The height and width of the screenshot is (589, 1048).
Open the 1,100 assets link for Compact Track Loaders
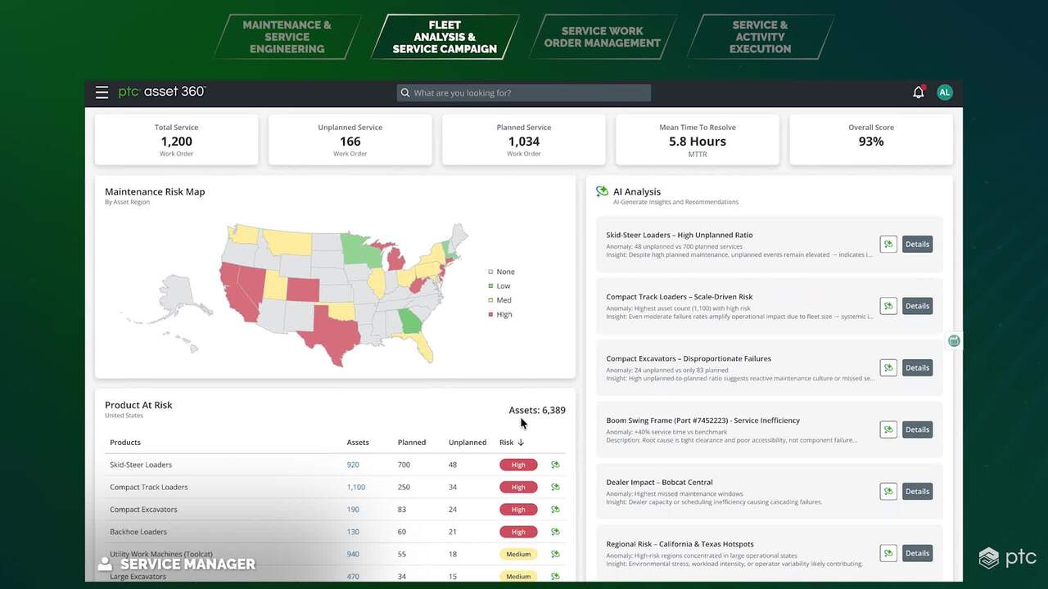click(355, 488)
